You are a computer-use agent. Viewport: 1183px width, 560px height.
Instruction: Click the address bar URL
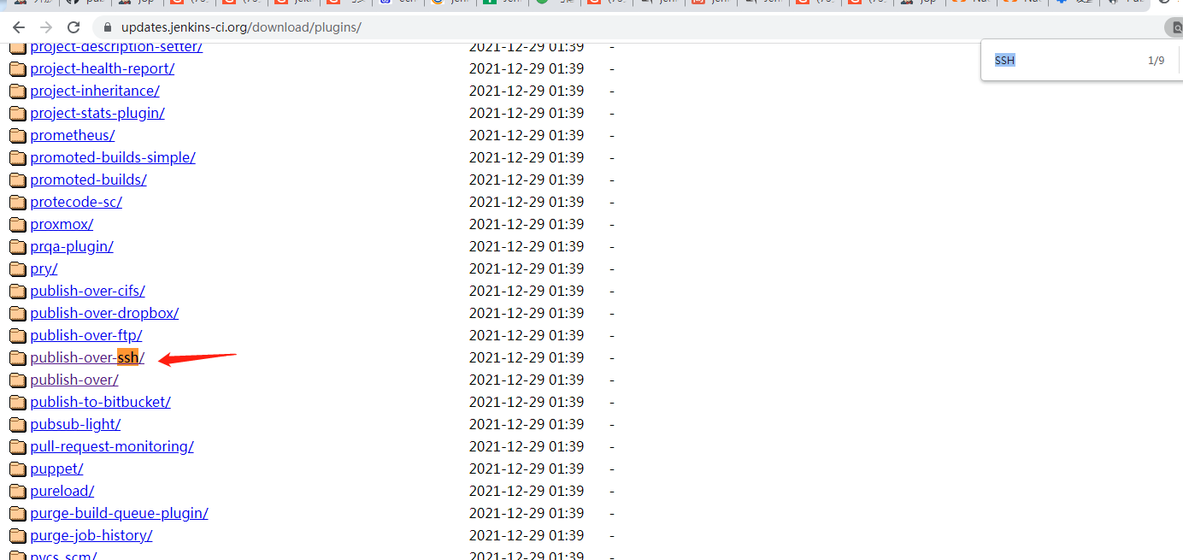[241, 27]
